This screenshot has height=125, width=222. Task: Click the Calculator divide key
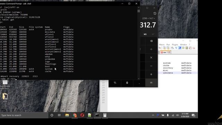click(x=151, y=49)
